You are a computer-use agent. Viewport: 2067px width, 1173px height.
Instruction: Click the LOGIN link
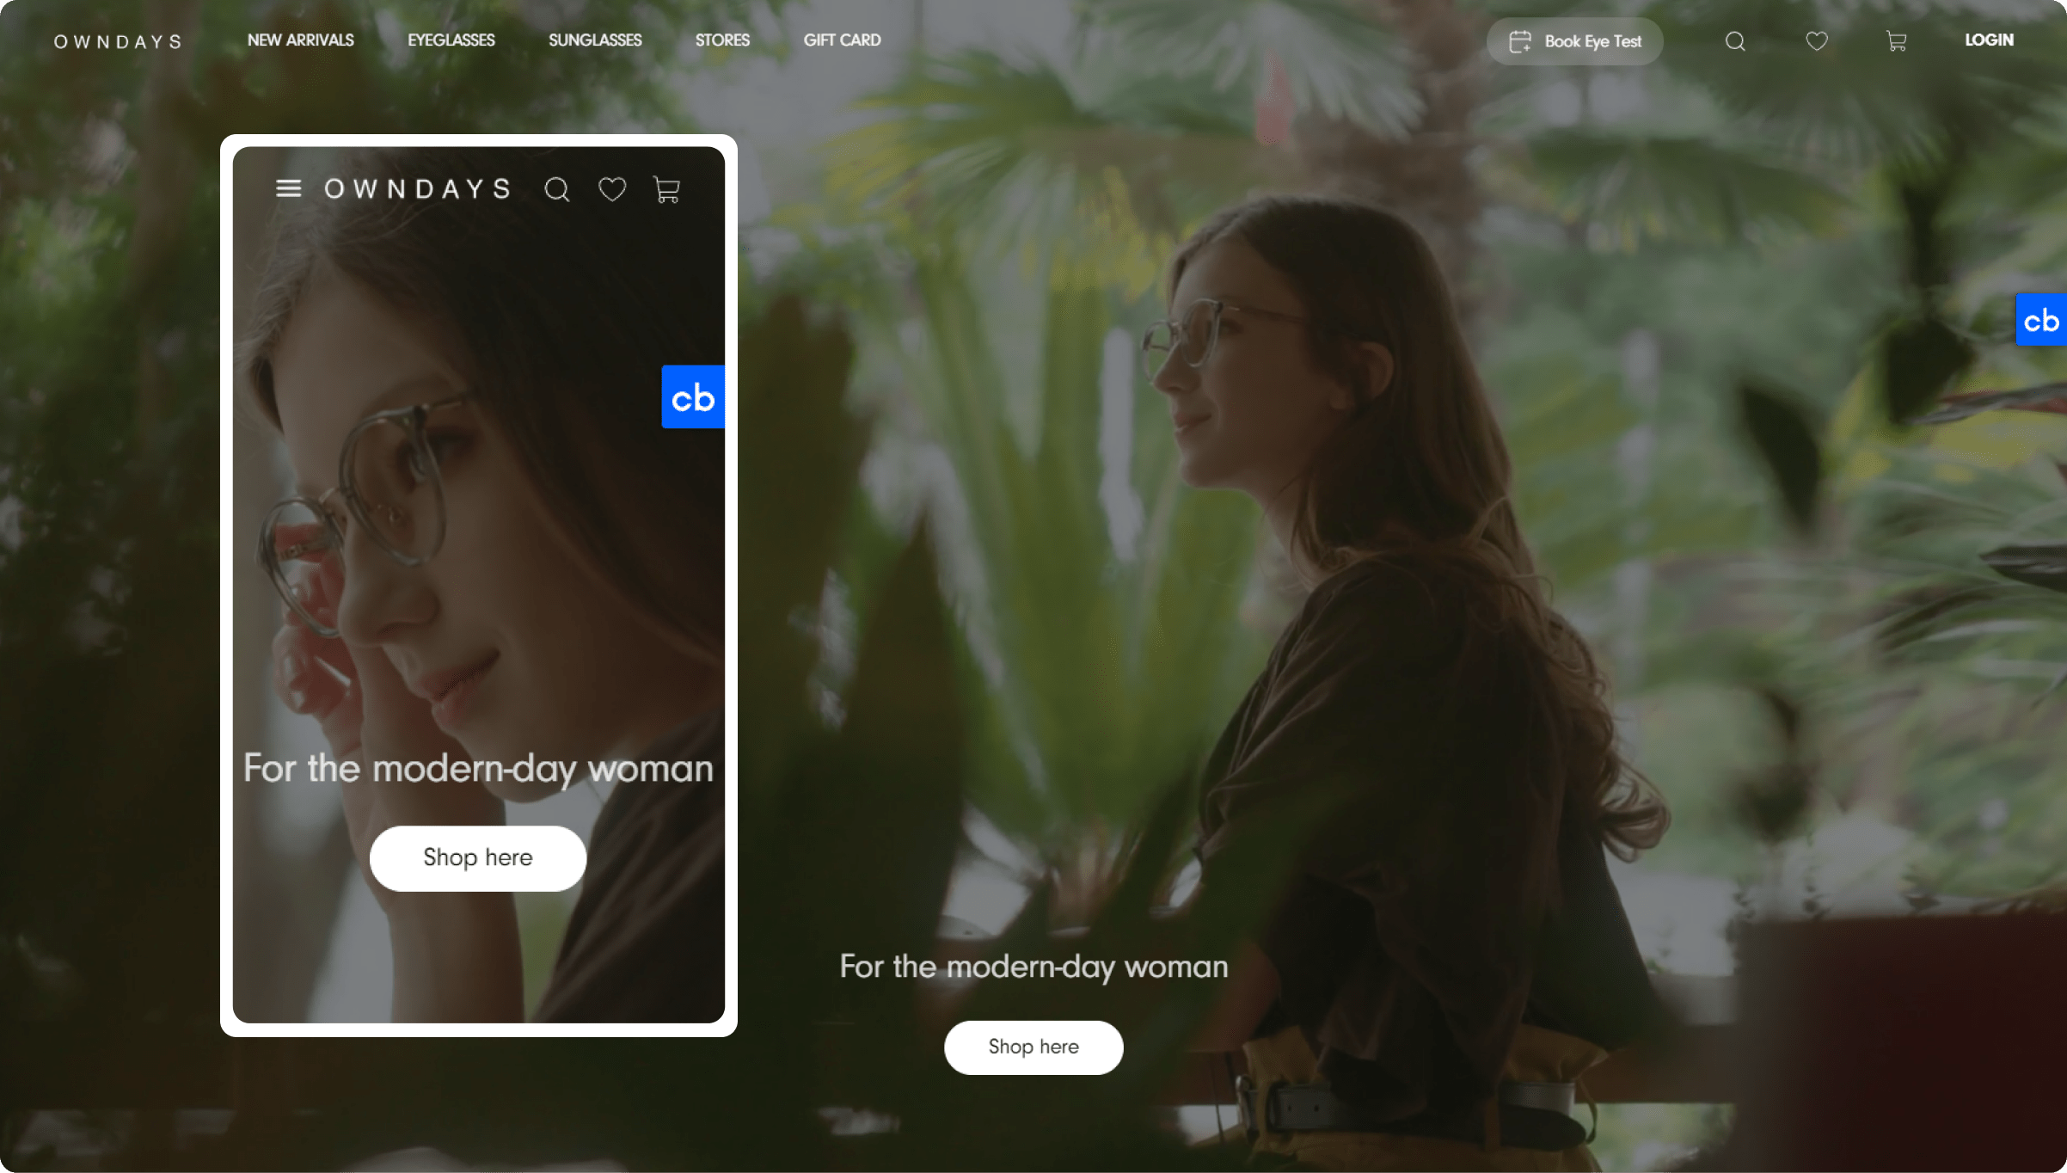pos(1989,40)
